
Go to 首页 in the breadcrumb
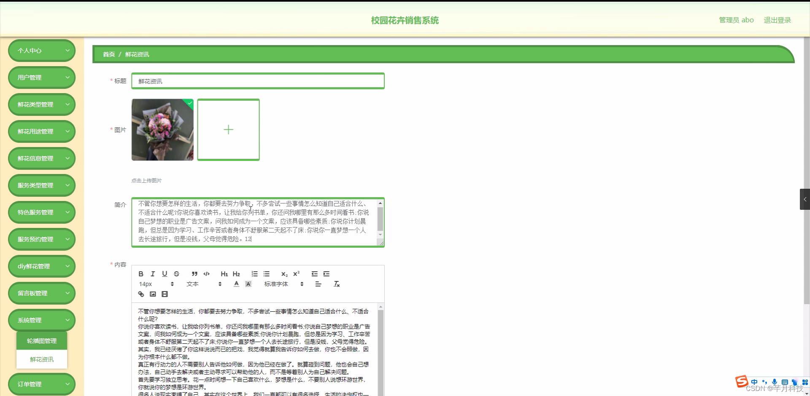(x=109, y=54)
